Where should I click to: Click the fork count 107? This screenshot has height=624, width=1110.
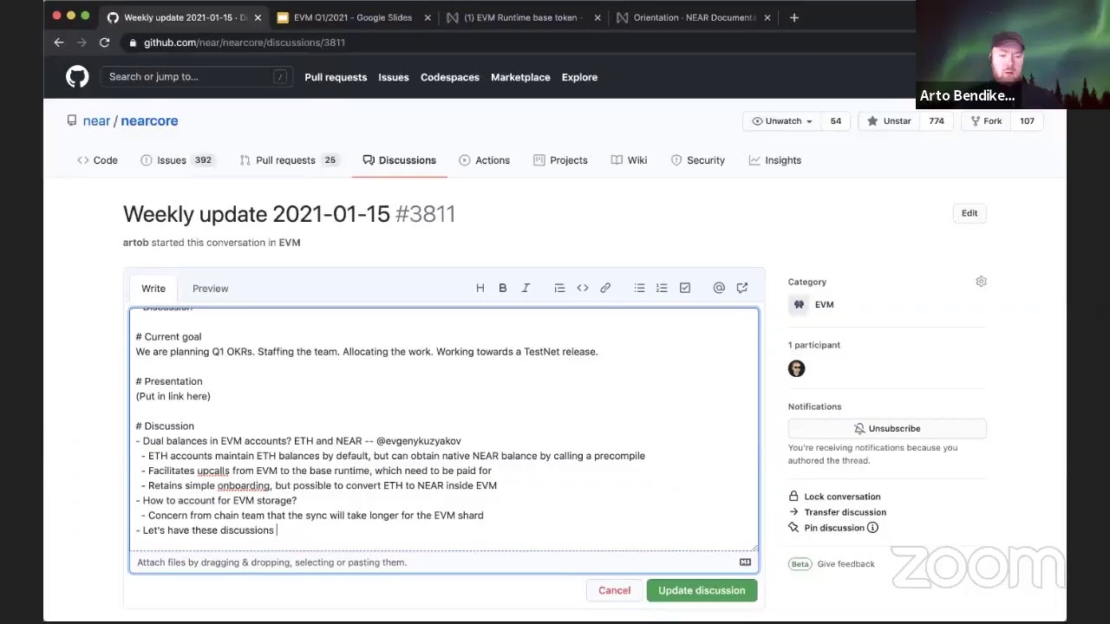[1027, 121]
